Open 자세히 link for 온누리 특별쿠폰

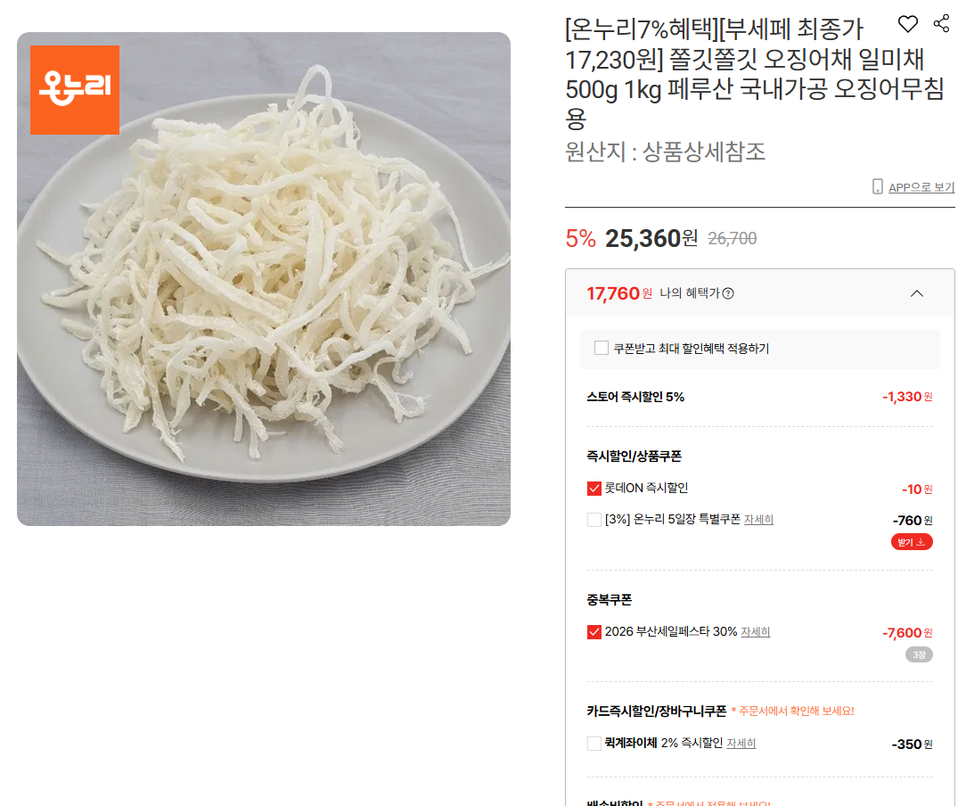[758, 520]
